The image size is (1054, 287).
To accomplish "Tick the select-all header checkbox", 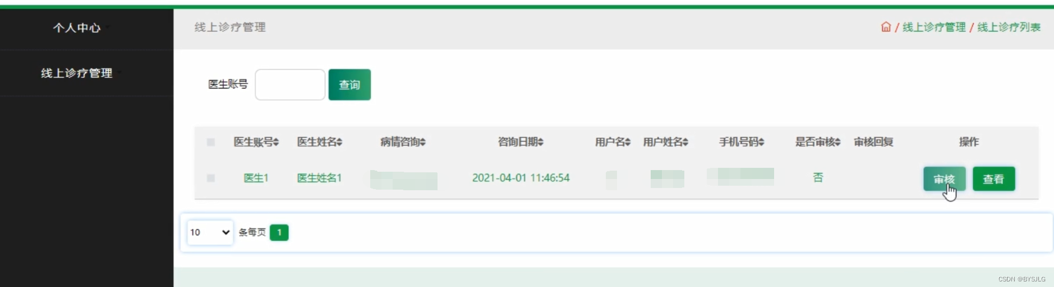I will [211, 142].
